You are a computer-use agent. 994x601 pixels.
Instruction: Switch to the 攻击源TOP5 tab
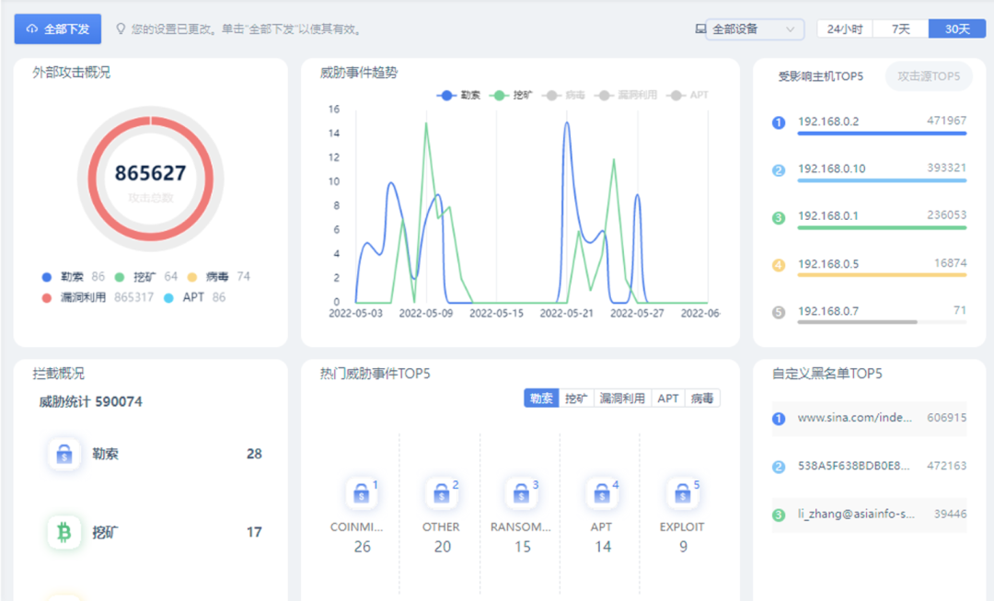(928, 76)
